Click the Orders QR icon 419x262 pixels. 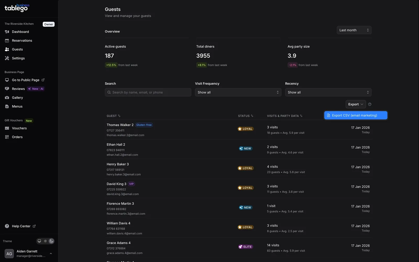7,137
